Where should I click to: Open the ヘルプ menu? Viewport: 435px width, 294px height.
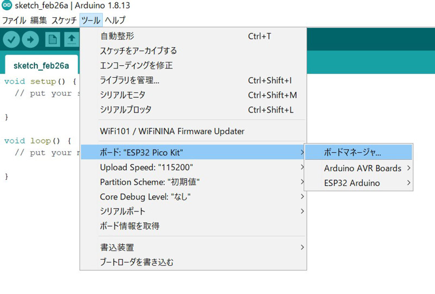click(x=115, y=20)
